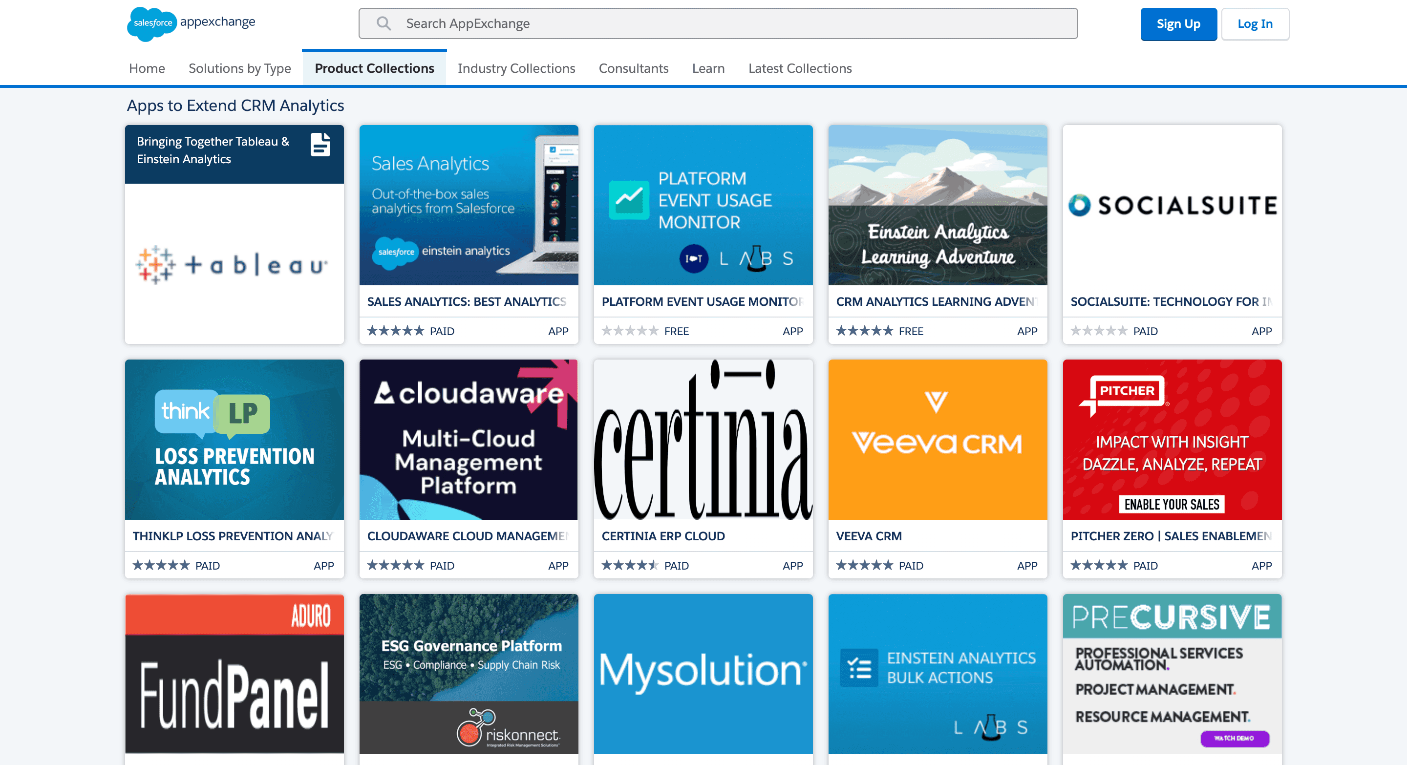Click the search magnifier icon
The width and height of the screenshot is (1407, 765).
point(384,23)
